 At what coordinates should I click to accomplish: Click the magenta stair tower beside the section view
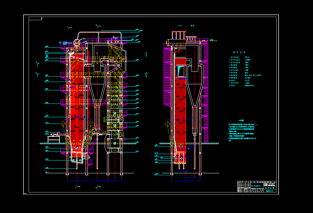pyautogui.click(x=206, y=91)
